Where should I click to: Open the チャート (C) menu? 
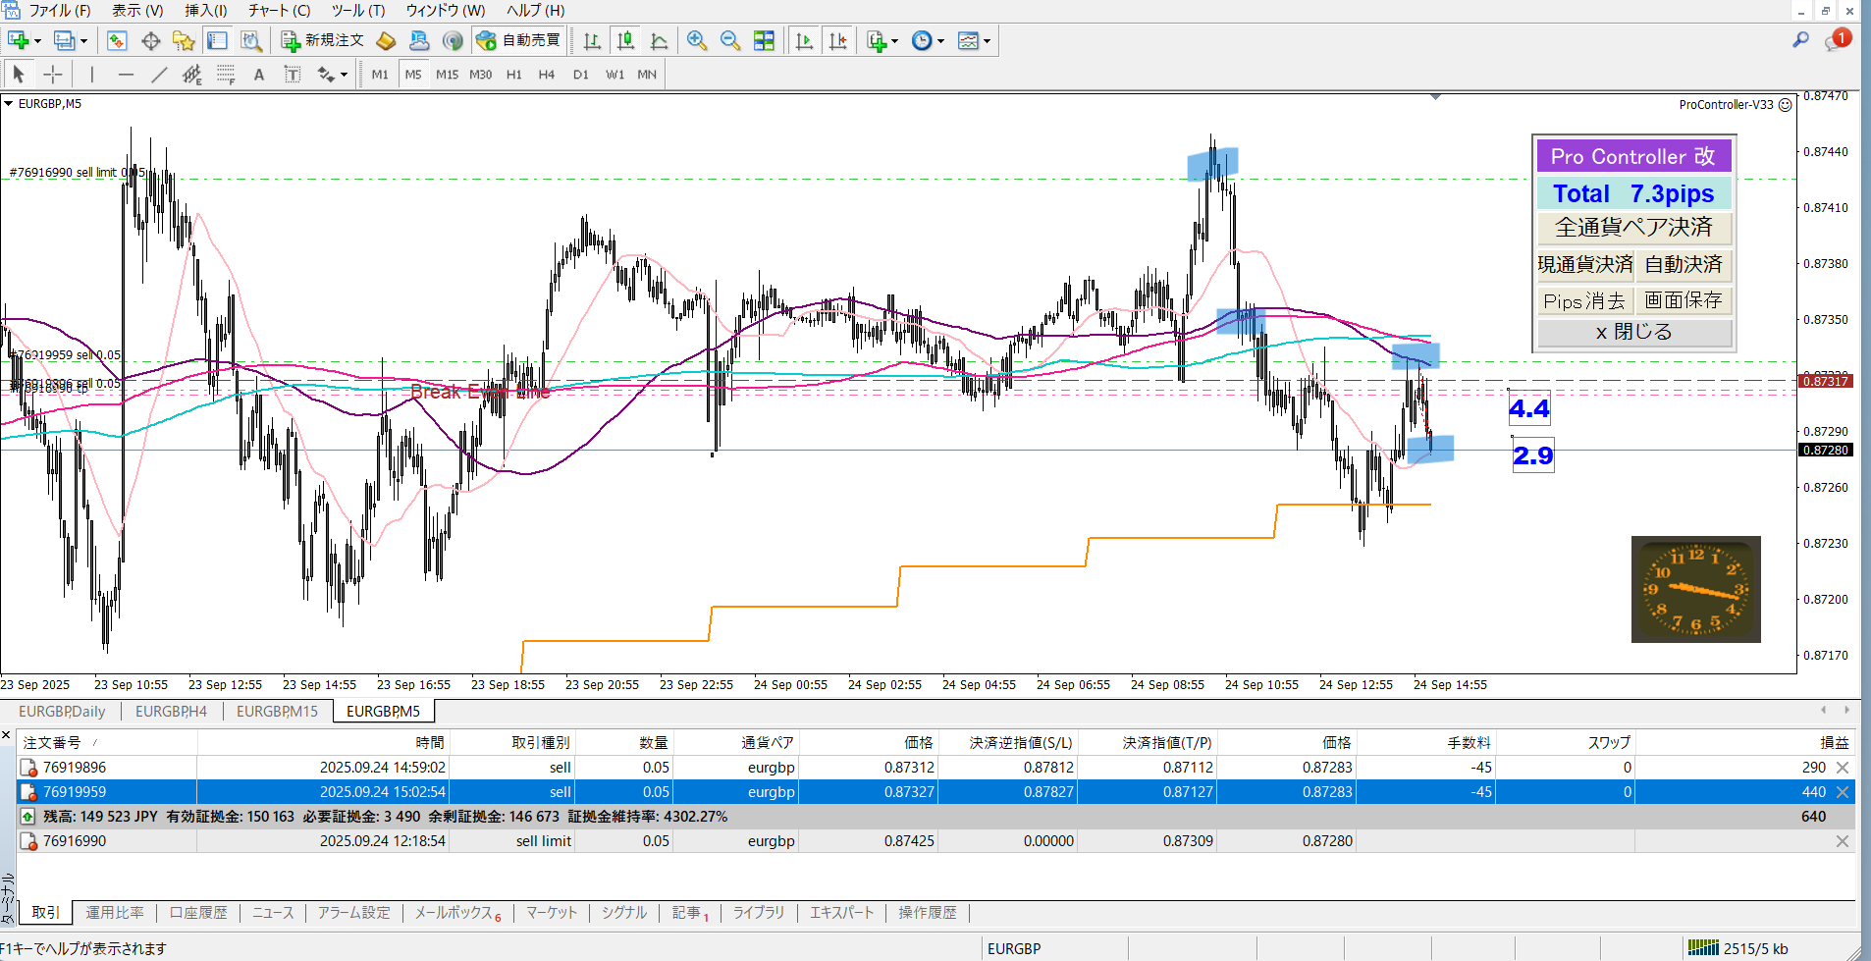pos(279,10)
